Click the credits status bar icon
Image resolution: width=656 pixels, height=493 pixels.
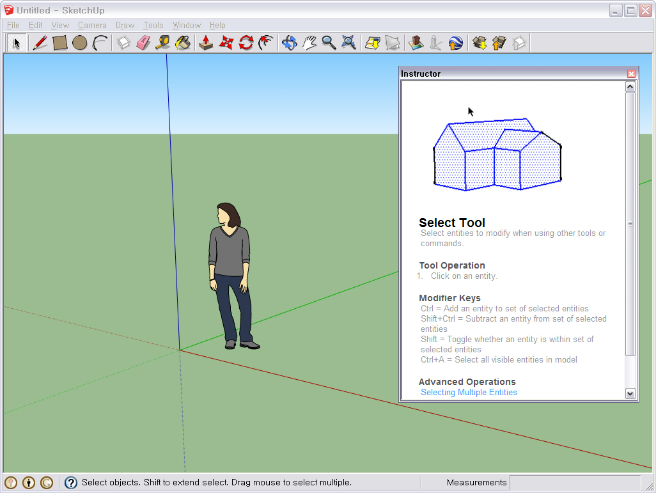(x=29, y=483)
